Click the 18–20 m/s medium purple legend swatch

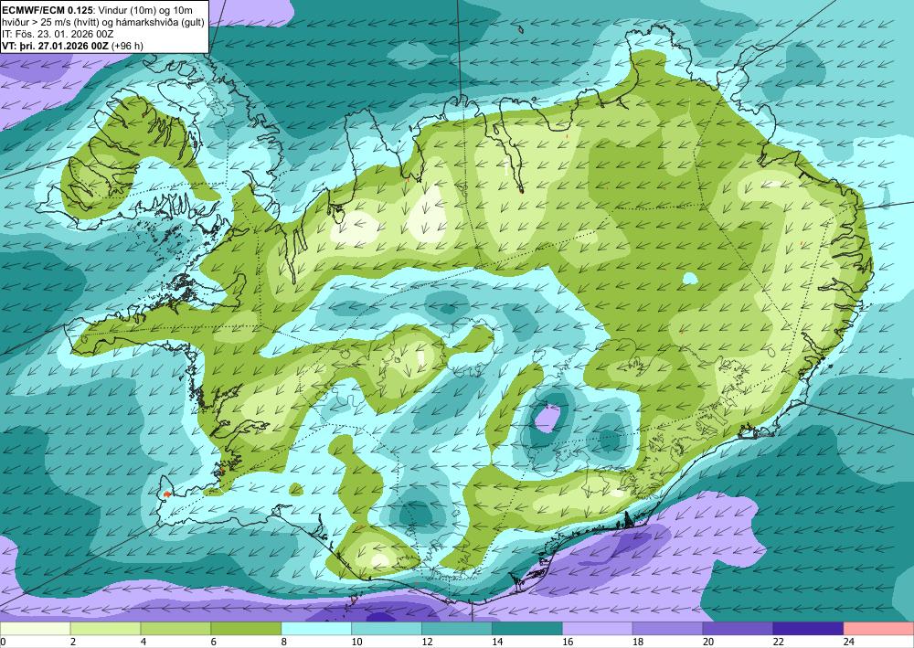pos(667,629)
